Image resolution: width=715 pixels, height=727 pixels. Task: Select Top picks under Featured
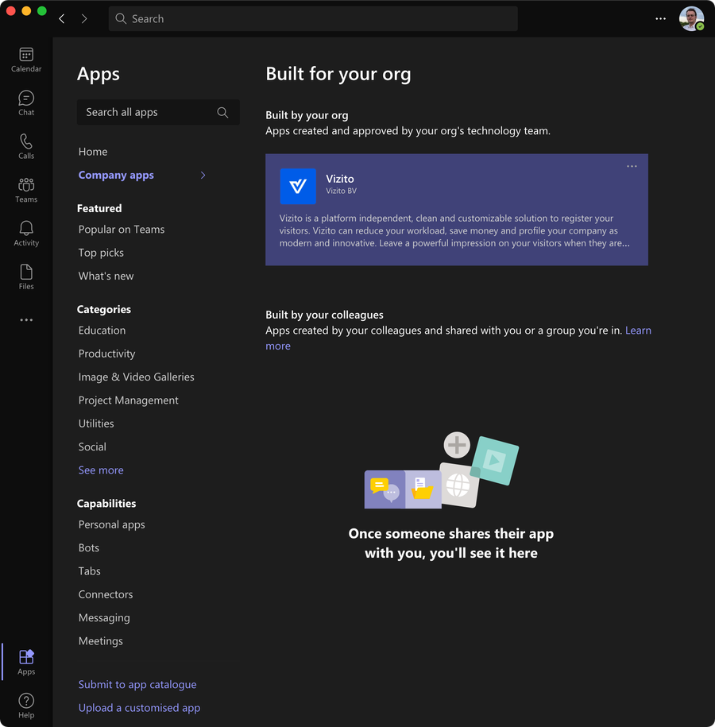click(x=101, y=252)
